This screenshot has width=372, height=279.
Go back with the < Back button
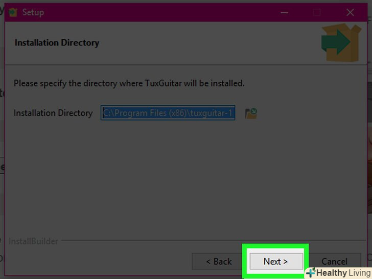(219, 261)
